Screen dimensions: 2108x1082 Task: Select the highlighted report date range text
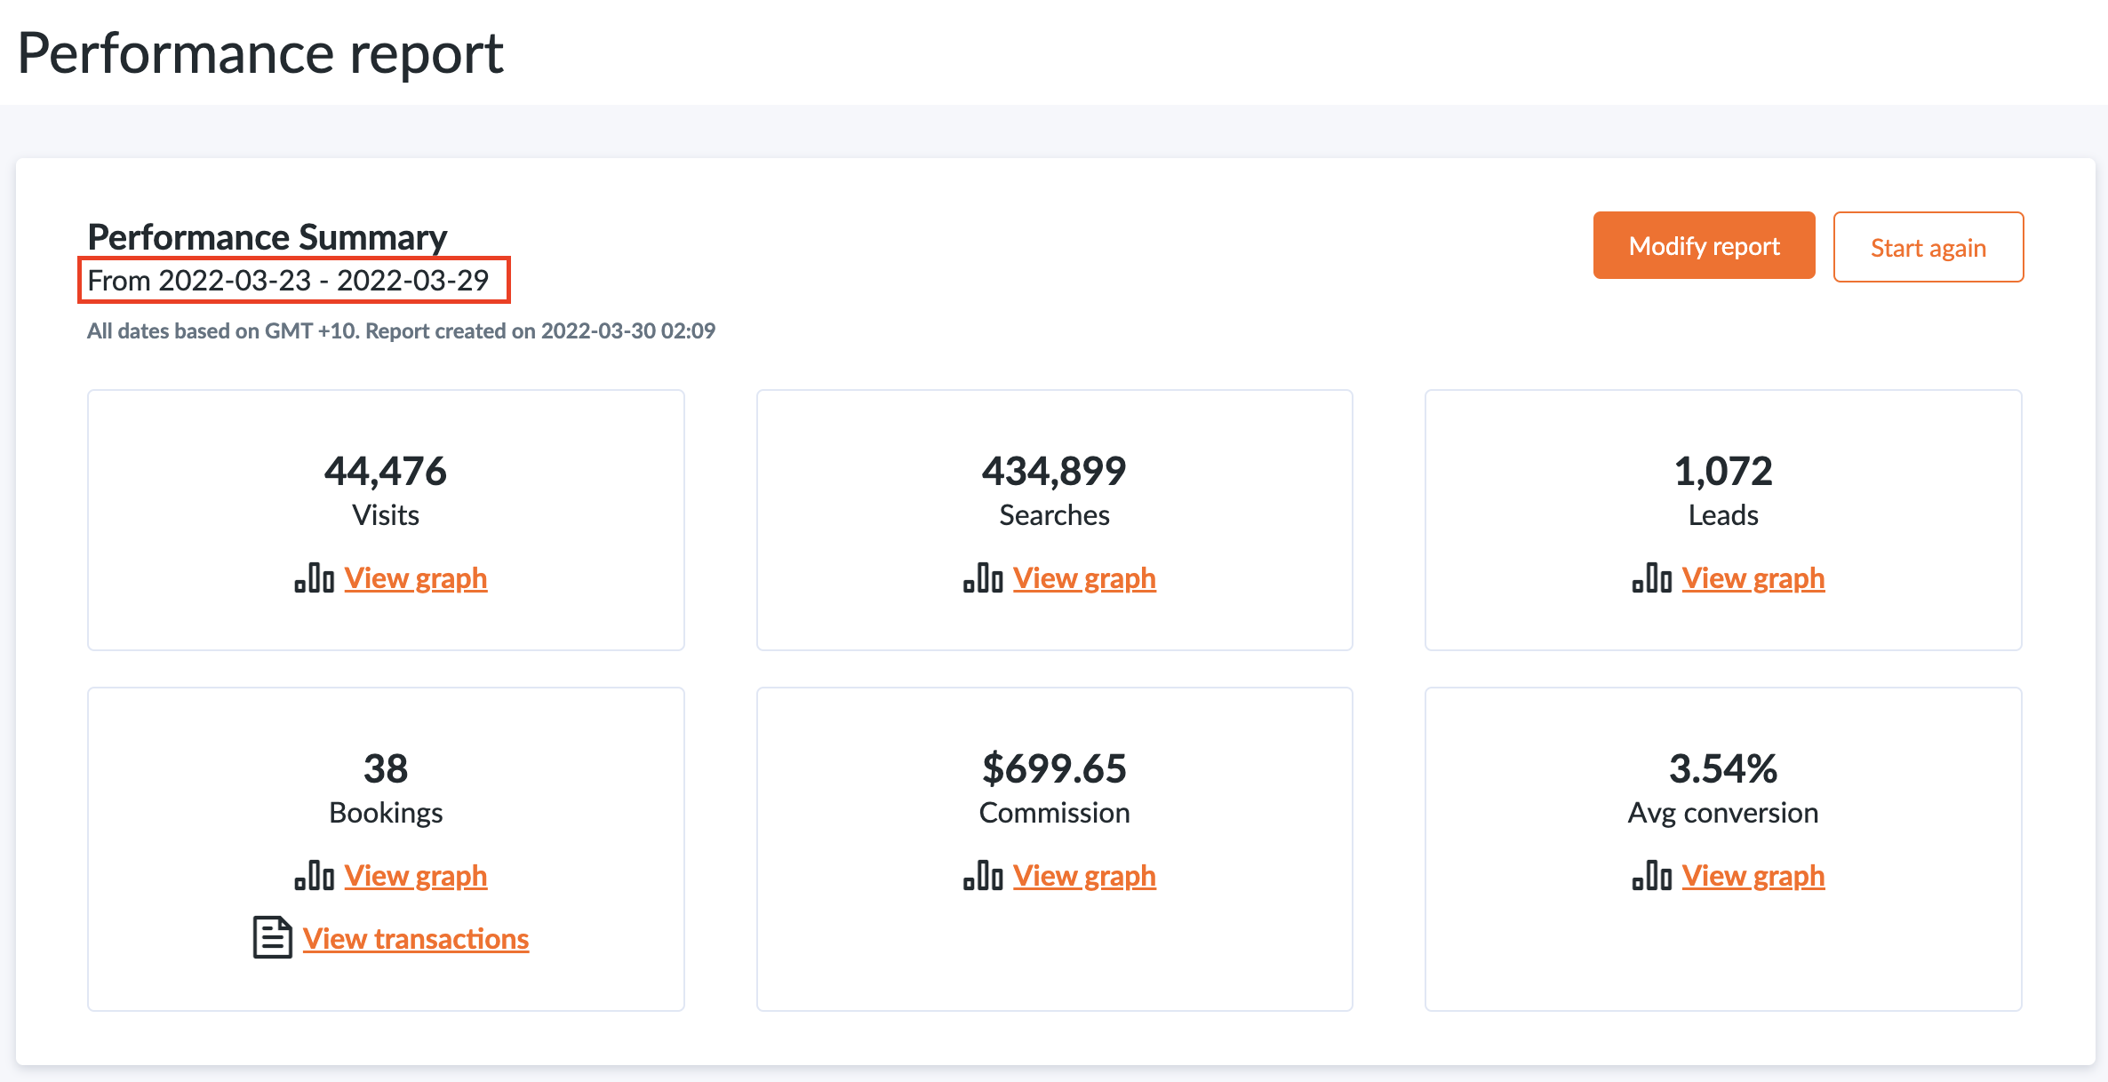[288, 281]
